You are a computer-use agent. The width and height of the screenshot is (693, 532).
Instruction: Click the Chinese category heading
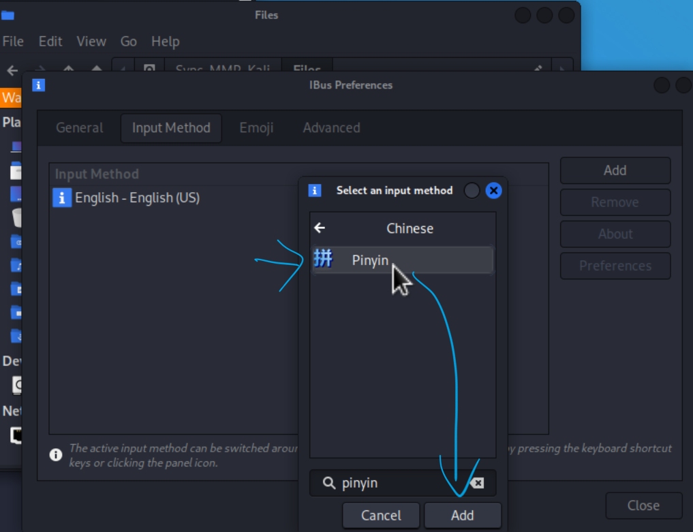click(410, 228)
